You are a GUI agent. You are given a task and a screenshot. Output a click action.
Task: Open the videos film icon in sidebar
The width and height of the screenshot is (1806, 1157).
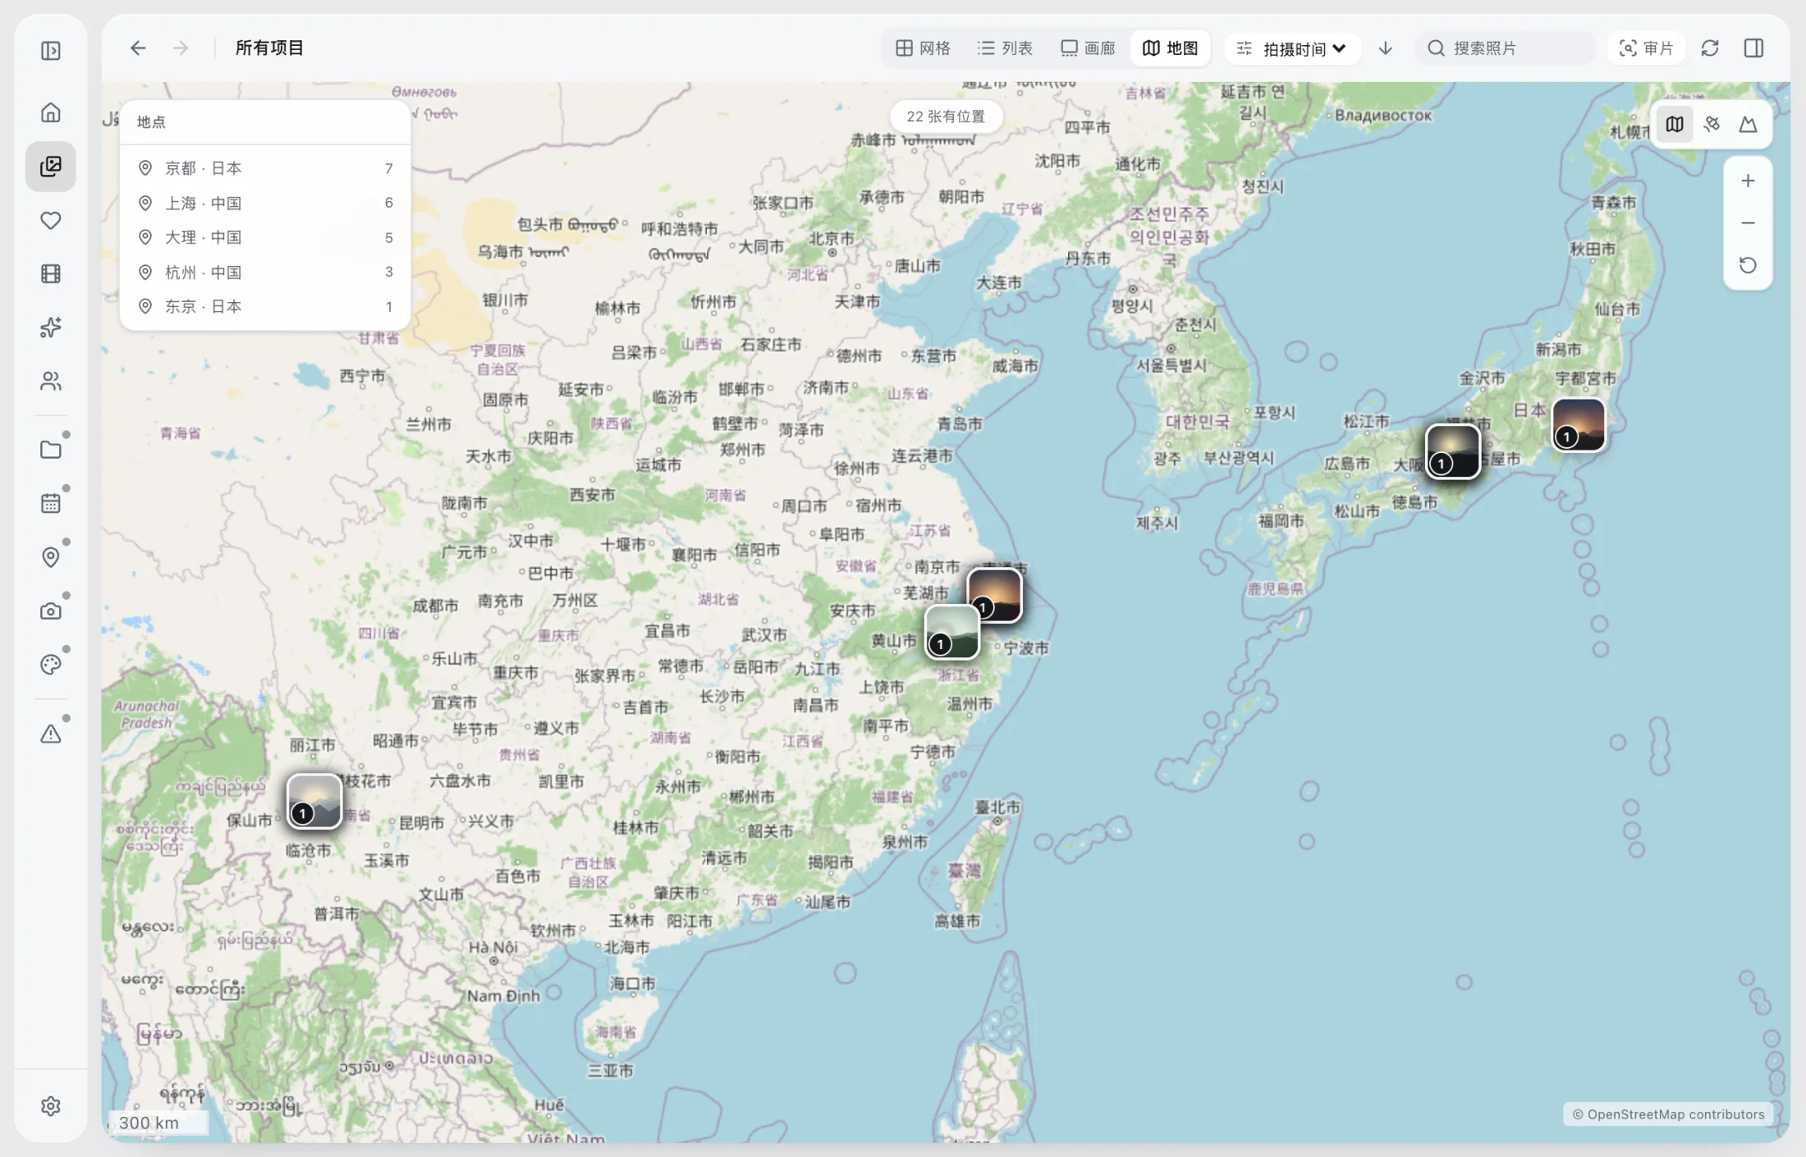51,273
